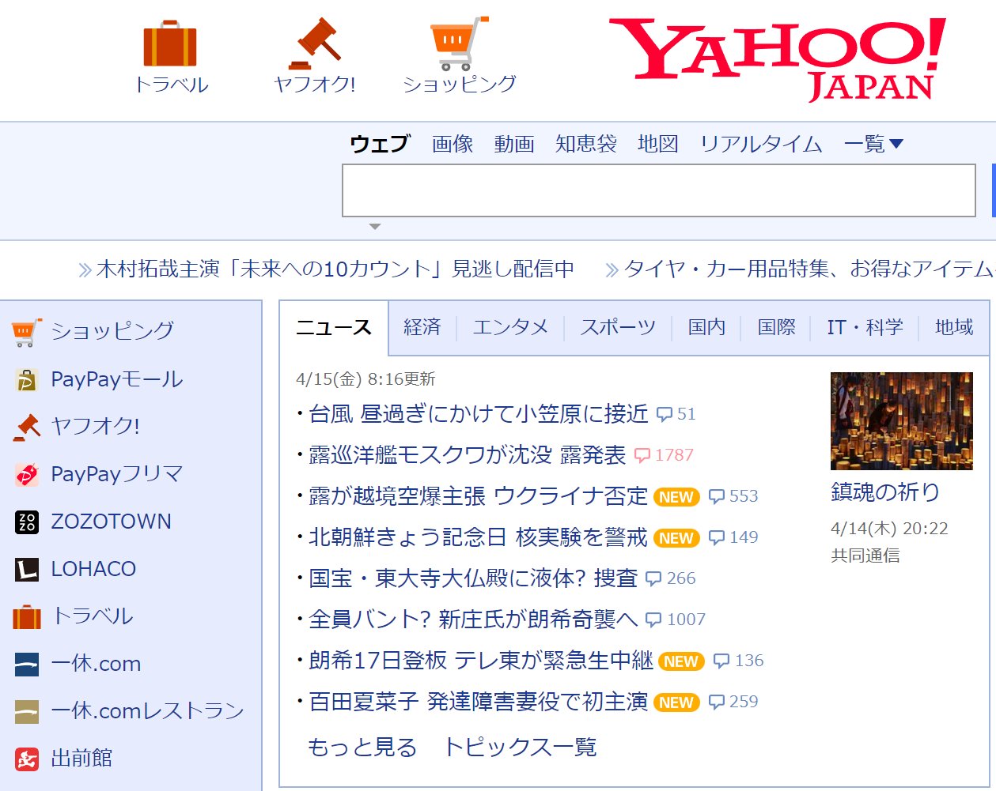The width and height of the screenshot is (996, 791).
Task: Click the Yahoo! JAPAN logo
Action: pyautogui.click(x=778, y=59)
